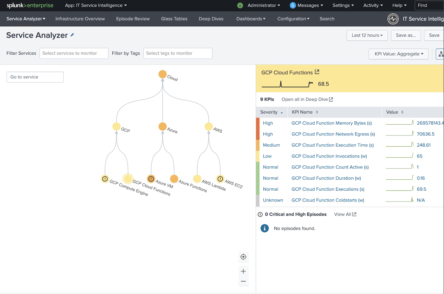Click the GCP Cloud Functions health sparkline

(287, 84)
